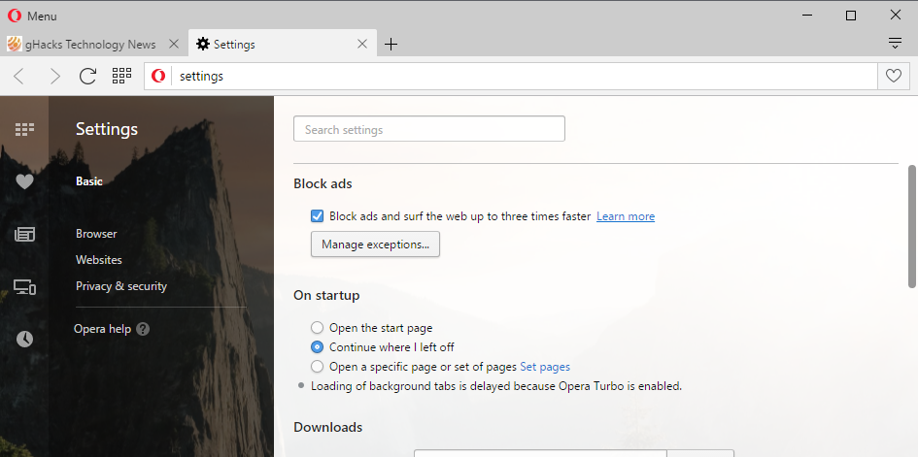Screen dimensions: 918x457
Task: Click the Opera logo in title bar
Action: tap(15, 16)
